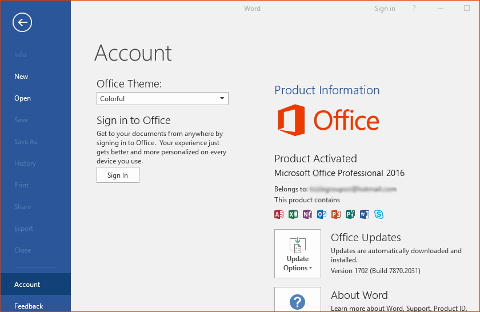Image resolution: width=480 pixels, height=312 pixels.
Task: Open the Feedback page in sidebar
Action: [x=29, y=306]
